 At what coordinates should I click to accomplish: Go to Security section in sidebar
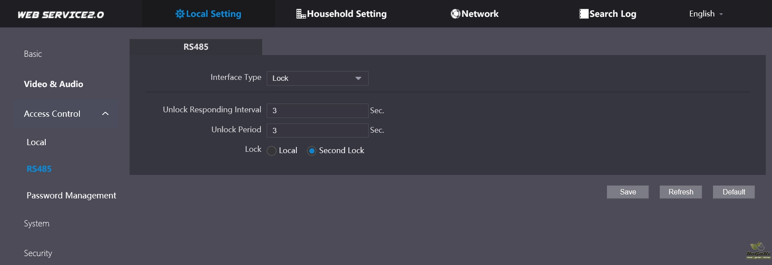tap(38, 253)
